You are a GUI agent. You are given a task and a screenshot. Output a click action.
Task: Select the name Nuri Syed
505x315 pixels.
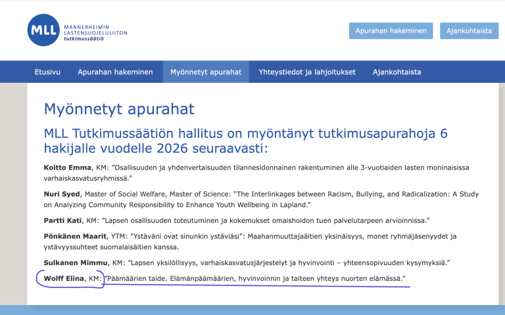point(62,194)
